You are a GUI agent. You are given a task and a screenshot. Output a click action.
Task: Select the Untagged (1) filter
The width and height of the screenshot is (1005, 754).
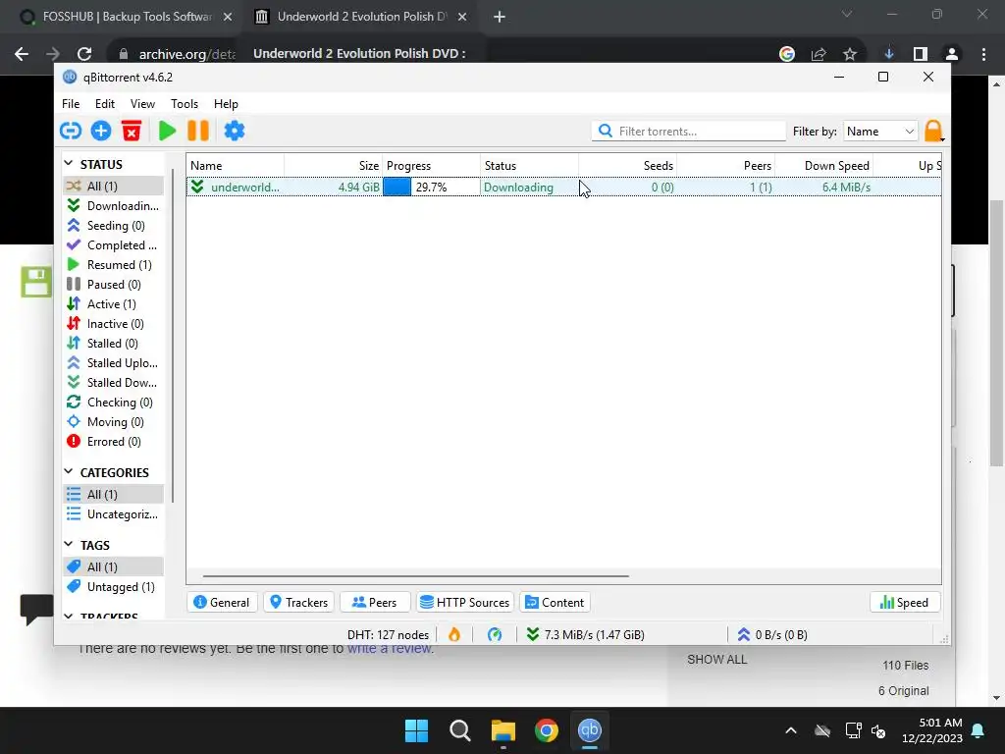(x=114, y=587)
